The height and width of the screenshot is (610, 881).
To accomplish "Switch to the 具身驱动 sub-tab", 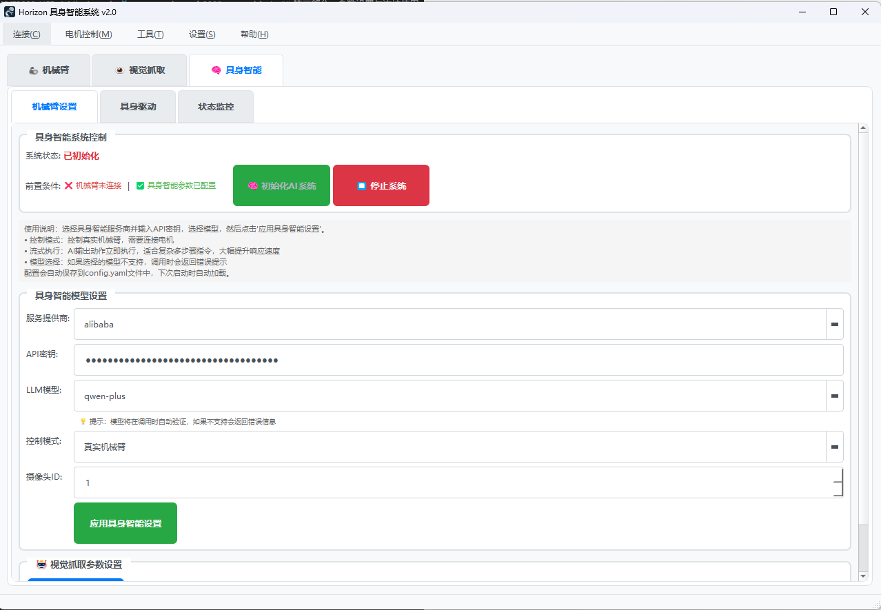I will [x=138, y=107].
